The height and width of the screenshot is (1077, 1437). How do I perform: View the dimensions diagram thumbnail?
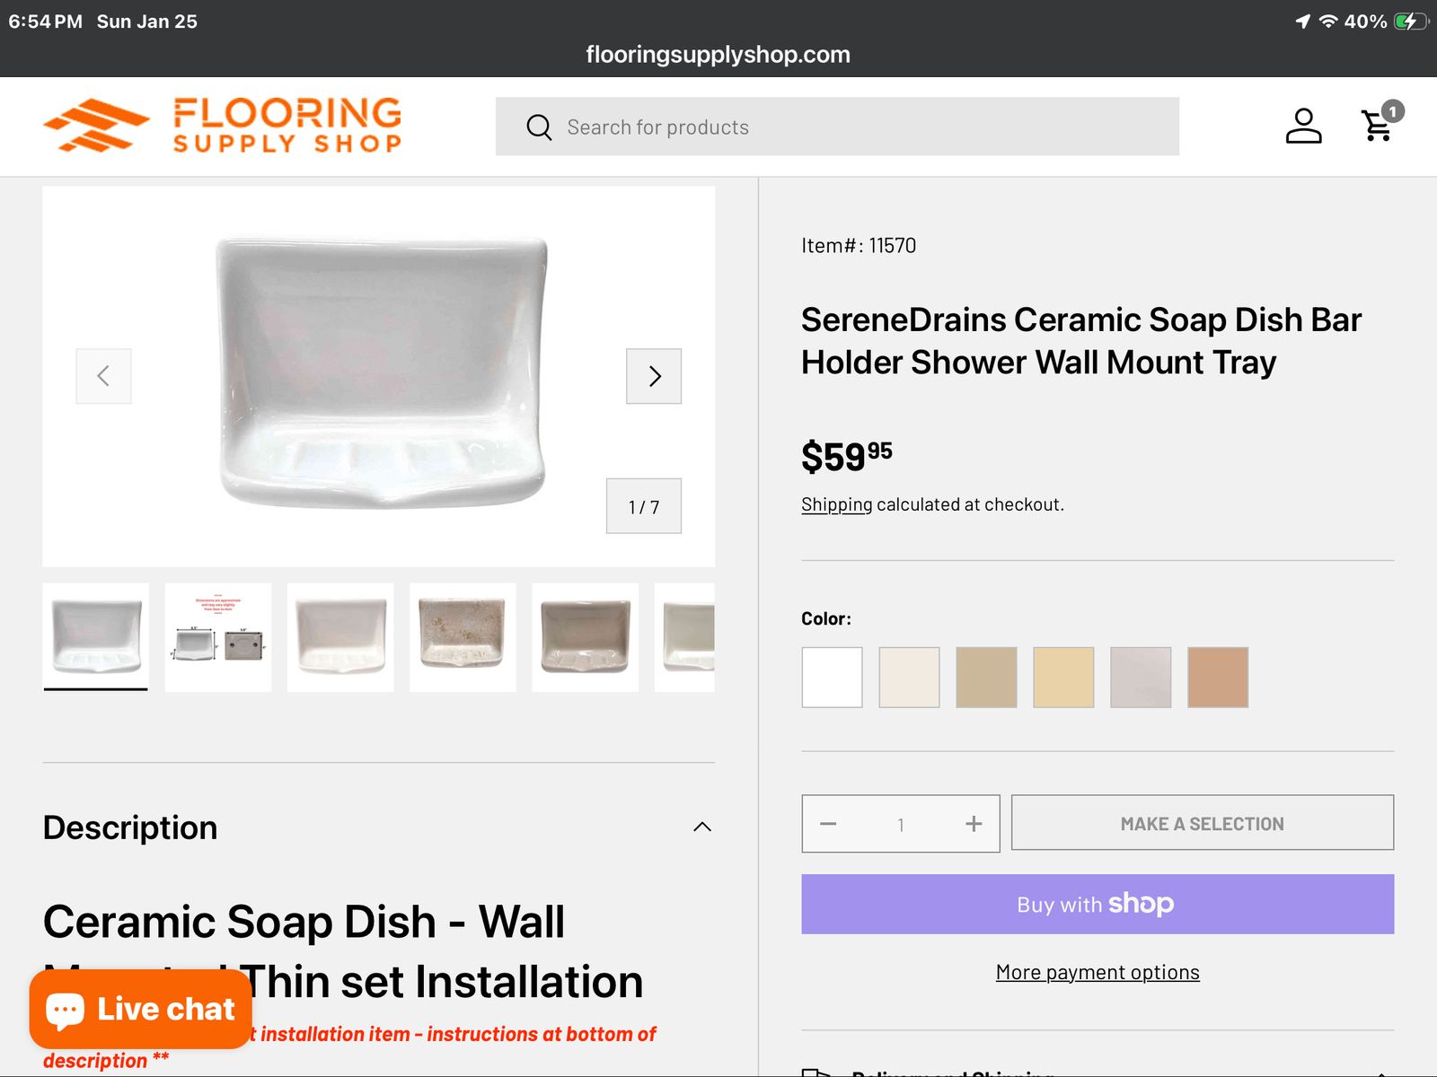coord(218,637)
